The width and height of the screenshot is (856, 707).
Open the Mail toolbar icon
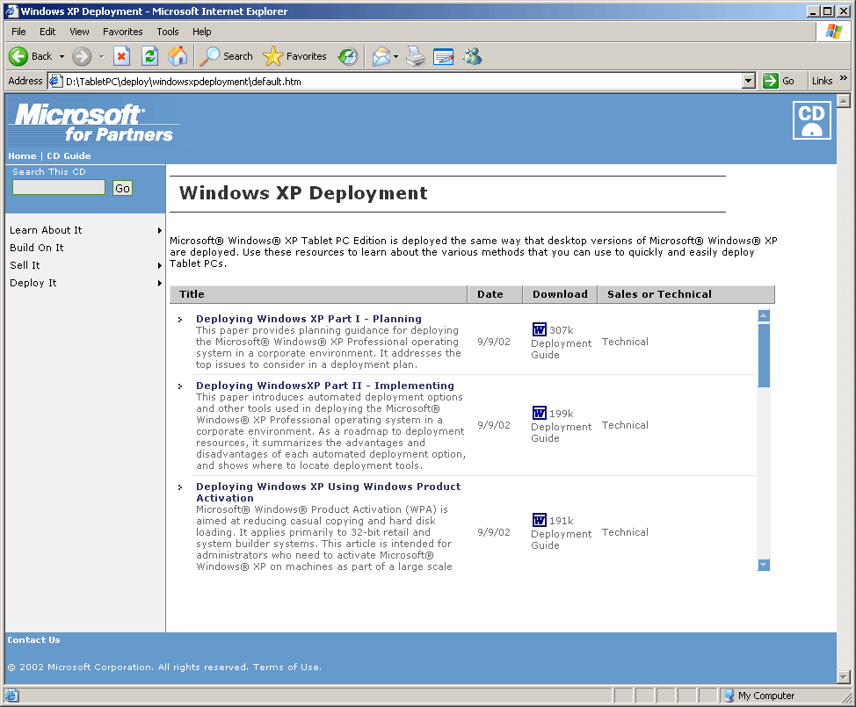[x=381, y=56]
